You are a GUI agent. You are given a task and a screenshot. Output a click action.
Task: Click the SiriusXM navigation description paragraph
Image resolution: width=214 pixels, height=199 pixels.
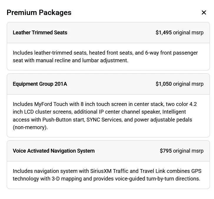click(x=107, y=175)
